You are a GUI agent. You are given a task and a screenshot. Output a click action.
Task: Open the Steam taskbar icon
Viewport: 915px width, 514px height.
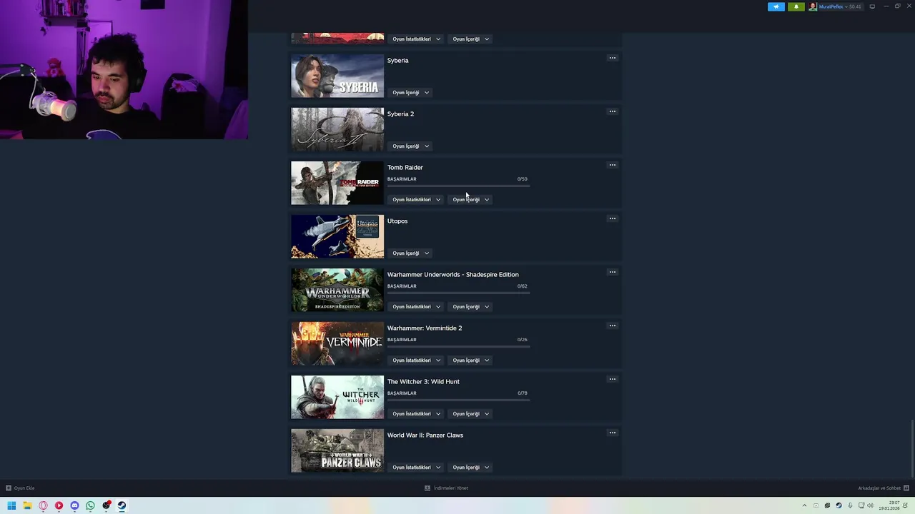[122, 505]
